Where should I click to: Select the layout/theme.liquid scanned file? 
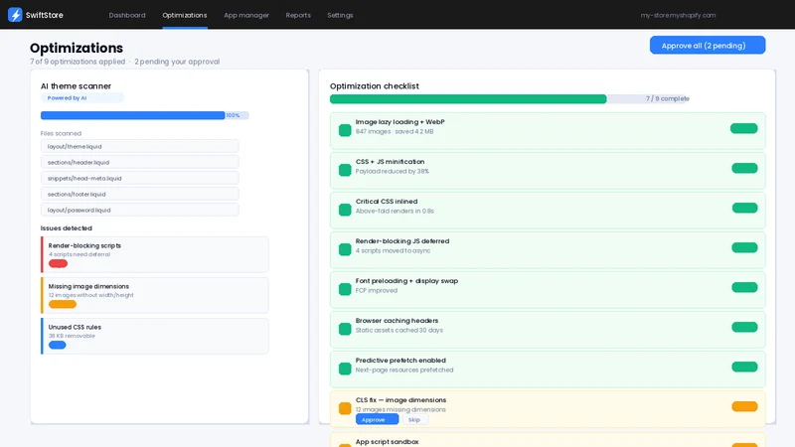[139, 146]
